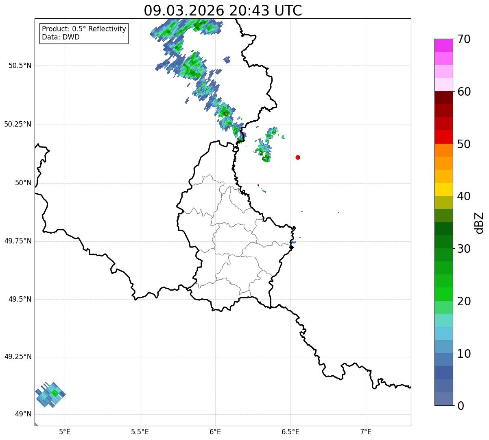Click the 5.5°E longitude label
Viewport: 489px width, 440px height.
coord(140,431)
